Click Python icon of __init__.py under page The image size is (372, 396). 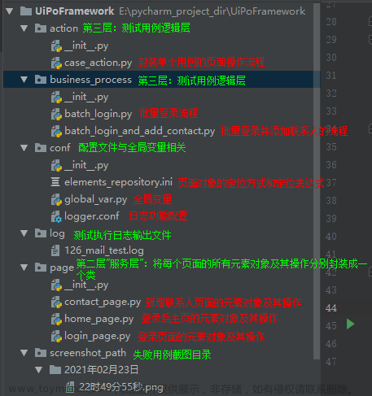[x=56, y=285]
